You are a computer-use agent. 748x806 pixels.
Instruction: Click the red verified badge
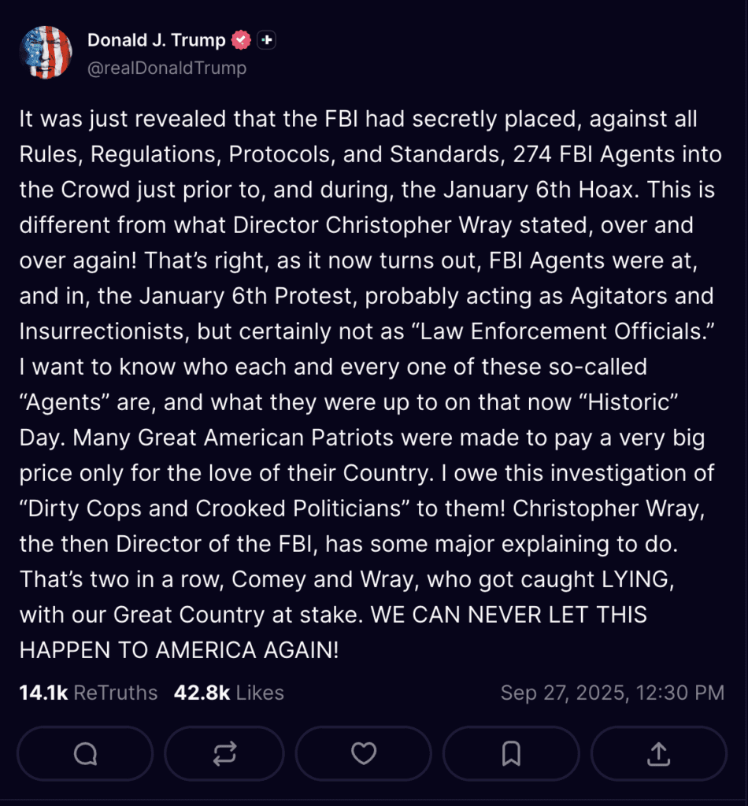(x=242, y=40)
